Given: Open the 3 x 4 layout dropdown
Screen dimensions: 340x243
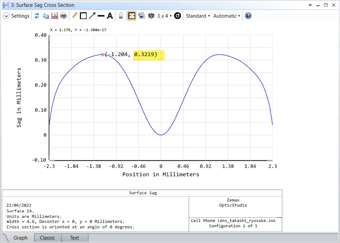Looking at the screenshot, I should tap(164, 16).
